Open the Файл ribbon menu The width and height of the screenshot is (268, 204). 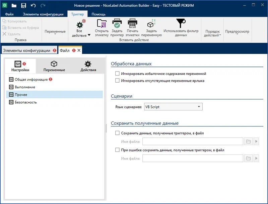click(x=9, y=14)
